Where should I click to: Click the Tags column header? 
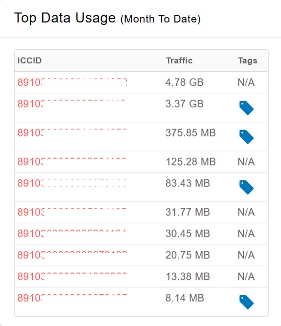pyautogui.click(x=247, y=61)
